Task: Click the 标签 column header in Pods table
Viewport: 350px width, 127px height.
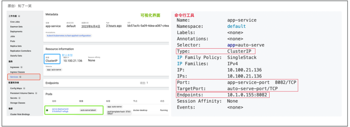Action: [x=109, y=101]
